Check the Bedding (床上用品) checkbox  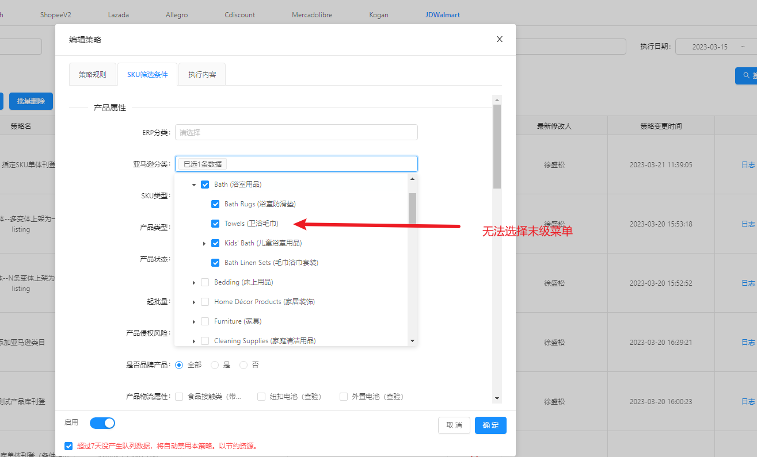pyautogui.click(x=205, y=282)
